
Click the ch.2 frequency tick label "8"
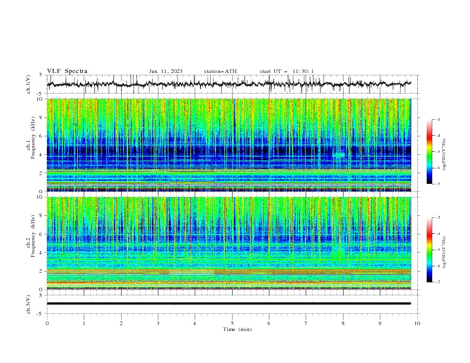pos(42,216)
